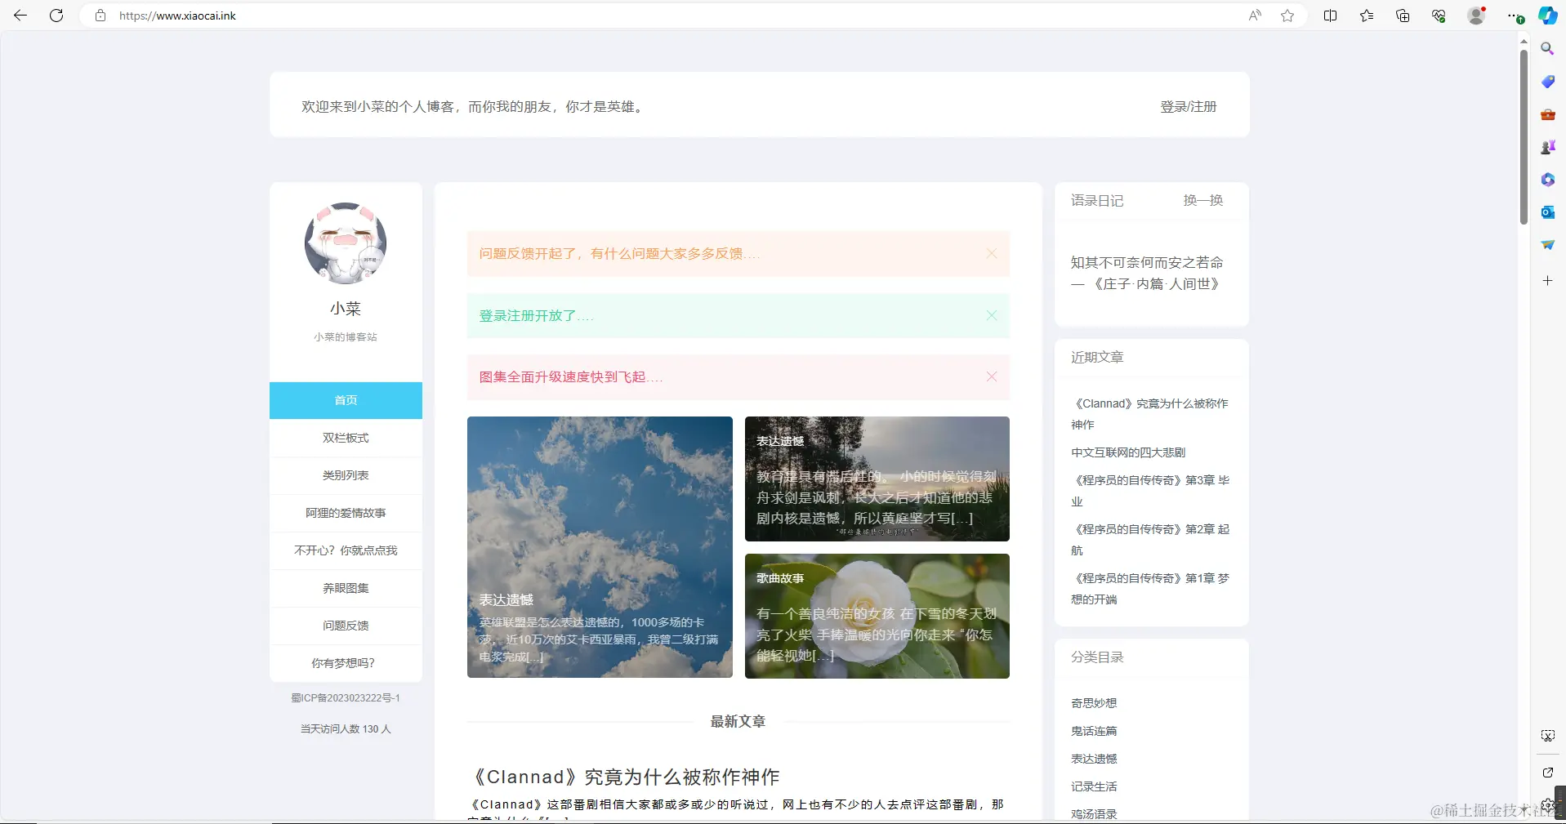Open recent article 《程序员的自传传奇》第1章 梦想的开端
Screen dimensions: 1566x824
tap(1150, 589)
